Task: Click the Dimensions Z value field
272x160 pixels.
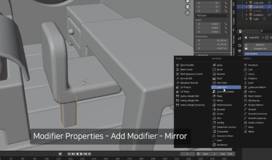Action: 212,48
